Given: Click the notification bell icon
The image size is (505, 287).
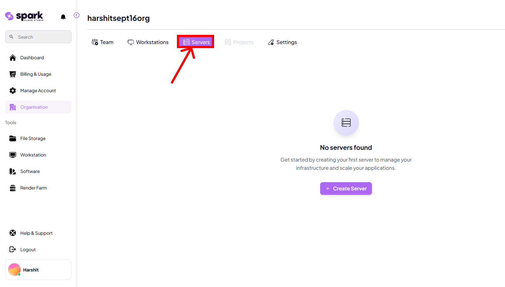Looking at the screenshot, I should pyautogui.click(x=63, y=17).
